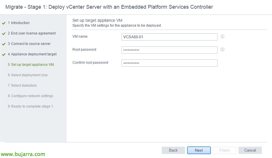Select step 4 Appliance deployment target
272x158 pixels.
(32, 54)
